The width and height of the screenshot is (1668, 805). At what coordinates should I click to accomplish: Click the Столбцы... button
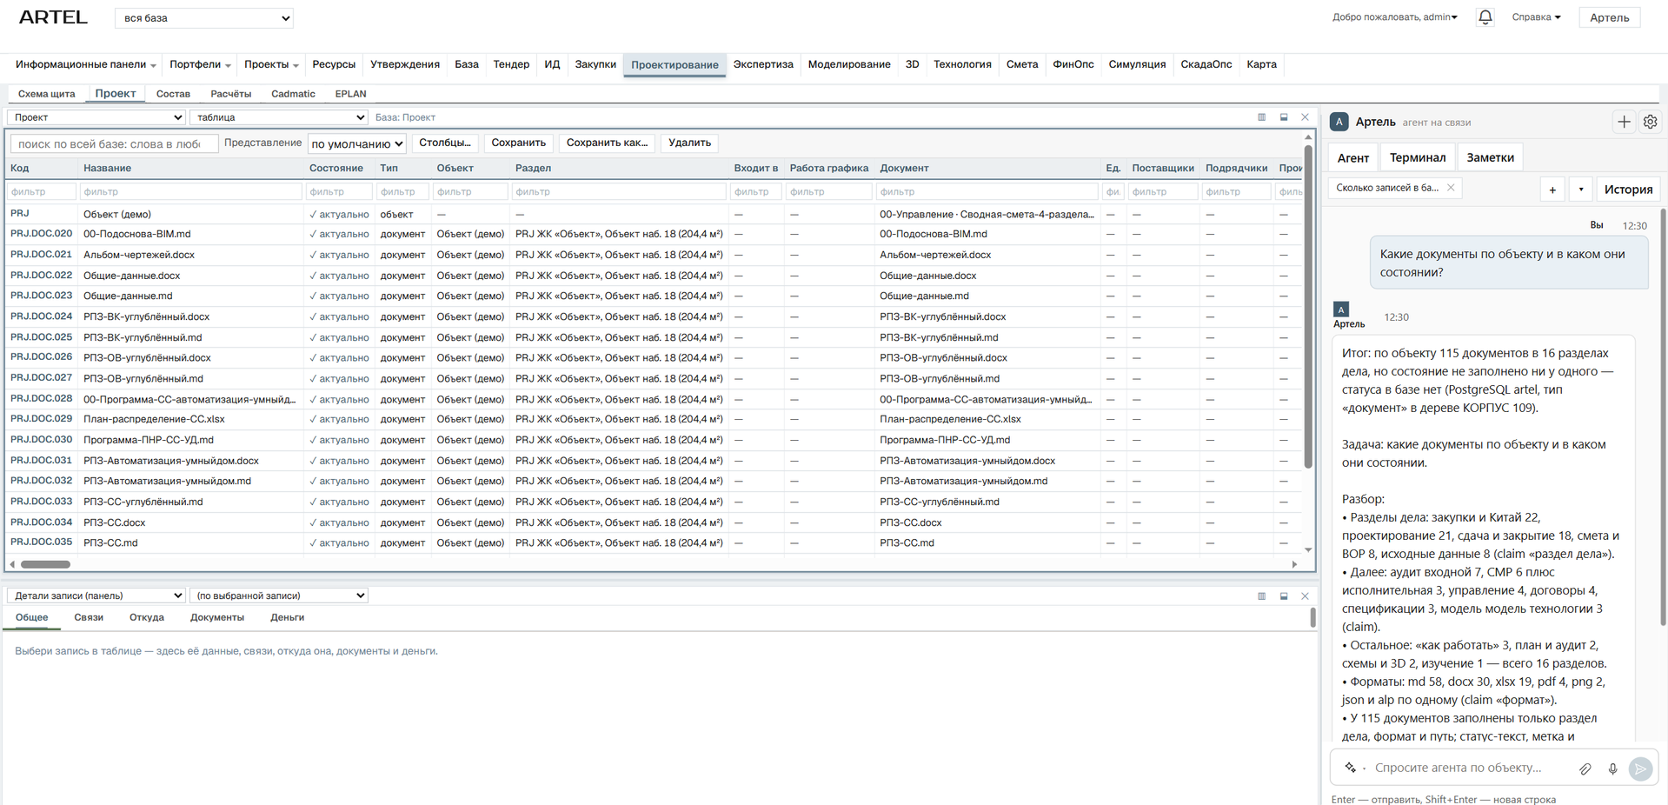(x=445, y=143)
